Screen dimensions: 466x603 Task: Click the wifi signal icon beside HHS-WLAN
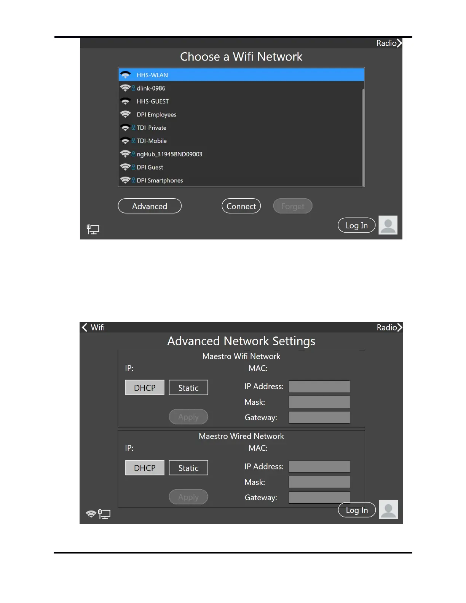125,75
